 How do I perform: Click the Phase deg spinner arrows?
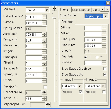point(44,46)
